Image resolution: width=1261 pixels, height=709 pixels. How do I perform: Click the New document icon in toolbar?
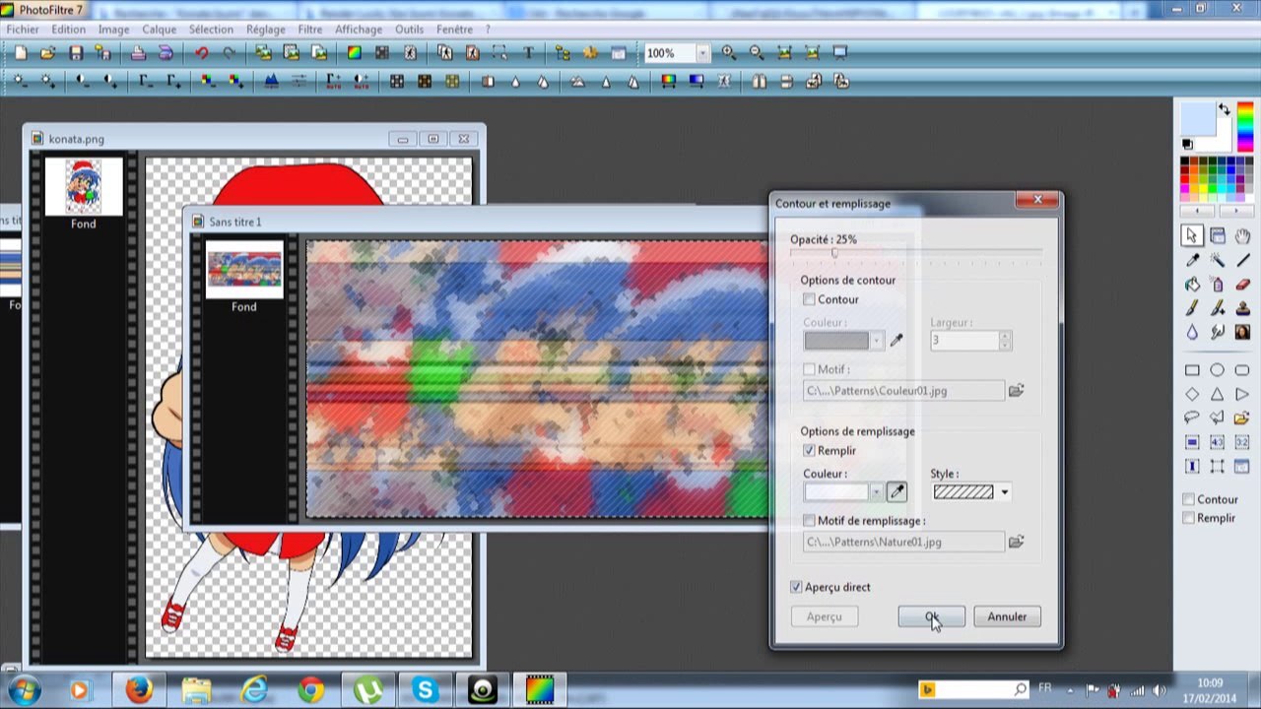[x=20, y=53]
